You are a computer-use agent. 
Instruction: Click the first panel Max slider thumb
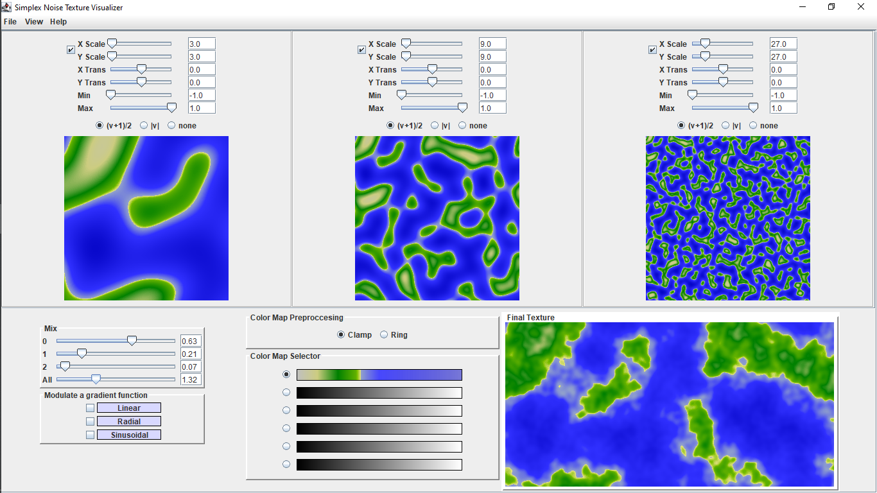(x=171, y=108)
